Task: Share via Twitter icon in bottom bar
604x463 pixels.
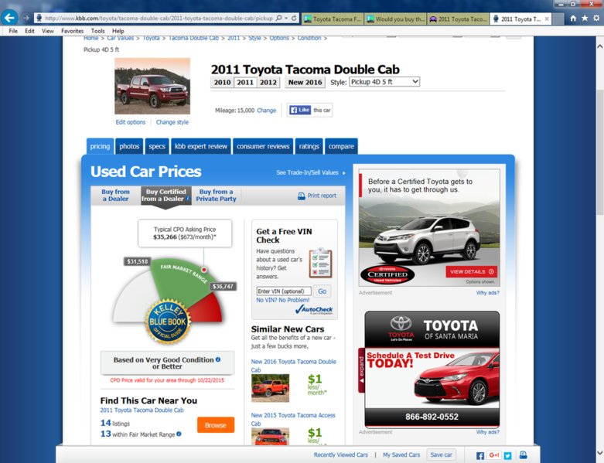Action: tap(507, 456)
